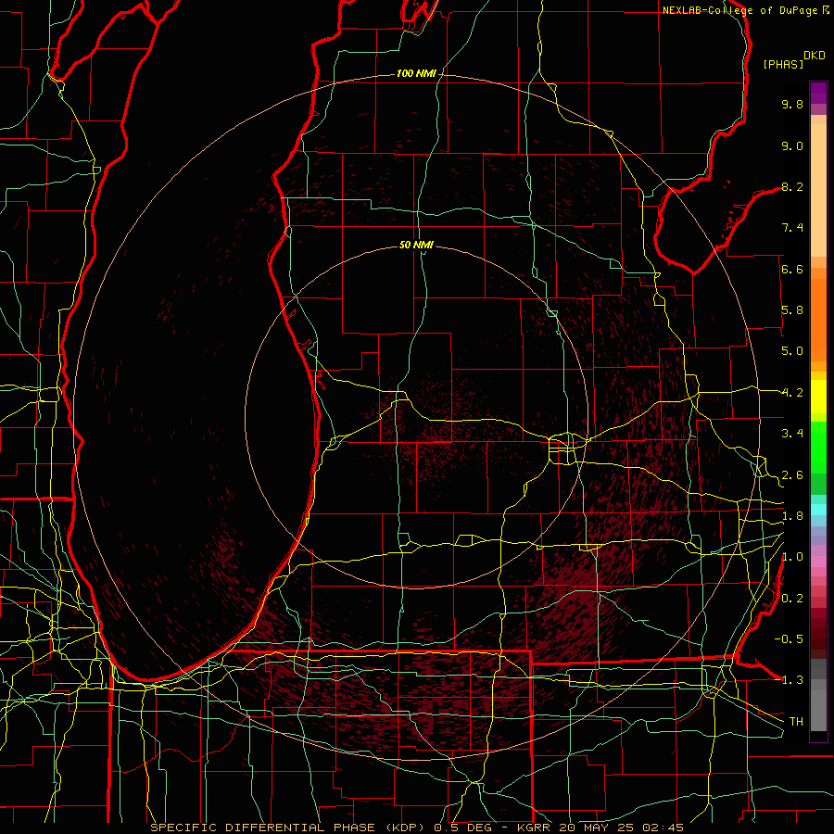Click the -0.5 scale value

click(789, 638)
